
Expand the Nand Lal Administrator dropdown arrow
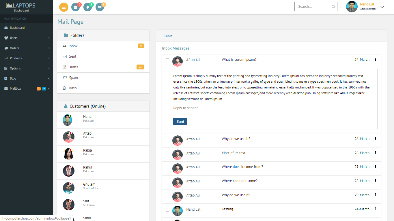pos(382,7)
